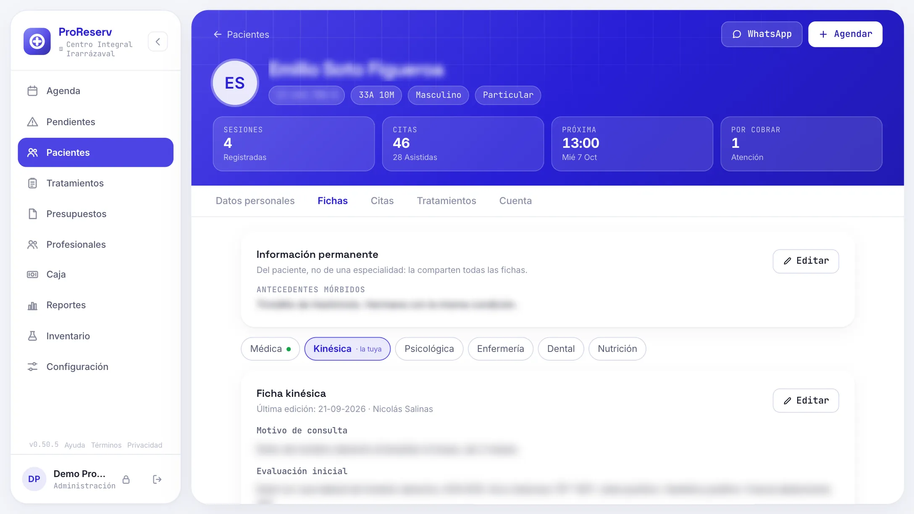The width and height of the screenshot is (914, 514).
Task: Edit the Ficha kinésica
Action: 806,401
